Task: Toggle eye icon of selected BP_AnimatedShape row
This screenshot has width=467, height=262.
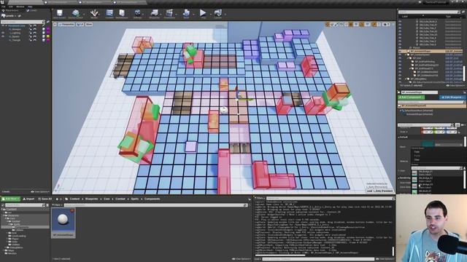Action: (x=400, y=51)
